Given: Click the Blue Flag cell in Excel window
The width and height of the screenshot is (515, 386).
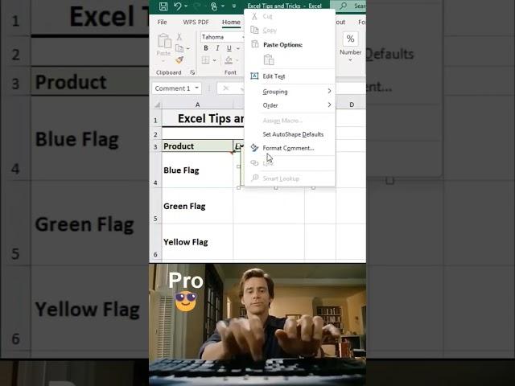Looking at the screenshot, I should 197,170.
